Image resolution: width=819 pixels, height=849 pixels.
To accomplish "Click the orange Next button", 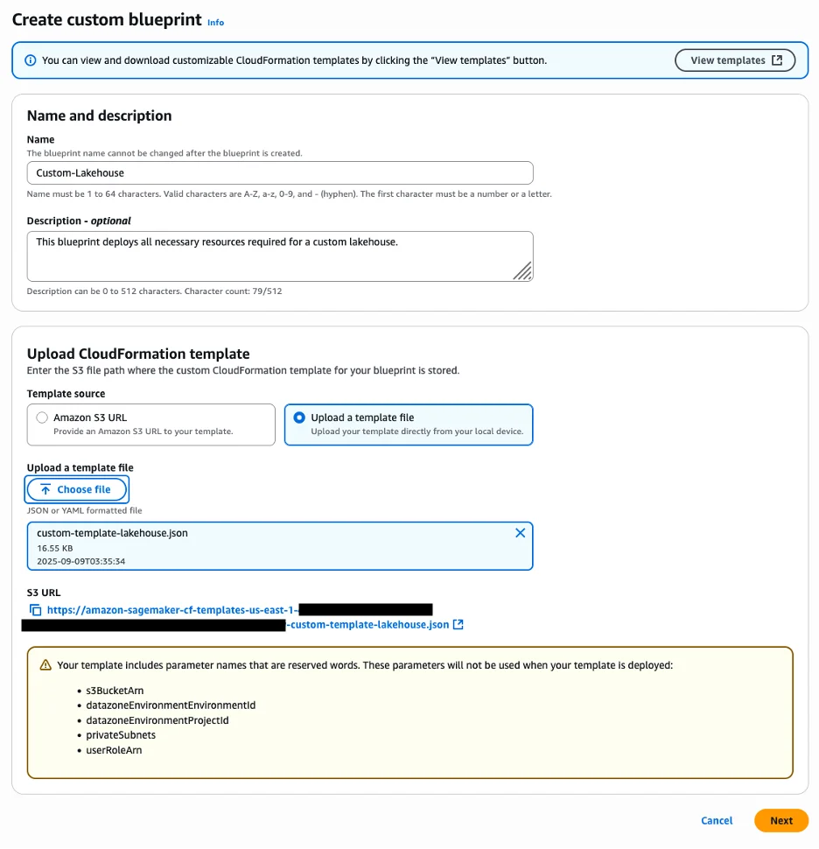I will coord(781,820).
